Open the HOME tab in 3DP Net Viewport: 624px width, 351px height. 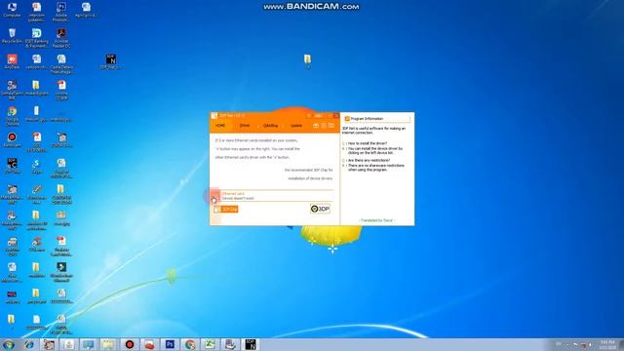pos(220,126)
